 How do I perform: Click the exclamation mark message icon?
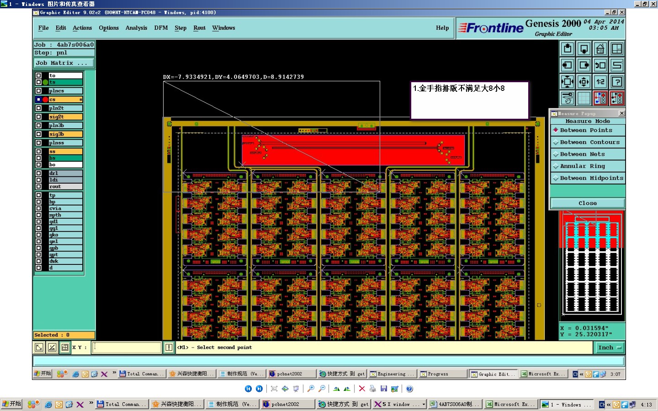coord(169,348)
